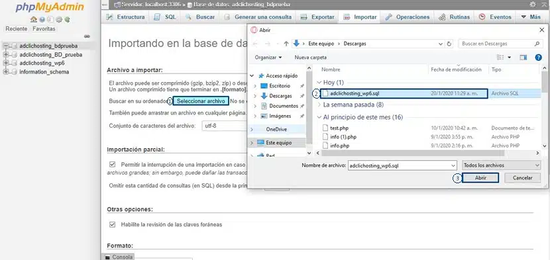The height and width of the screenshot is (260, 550).
Task: Expand the adclichosting_wp6 database node
Action: pyautogui.click(x=6, y=64)
